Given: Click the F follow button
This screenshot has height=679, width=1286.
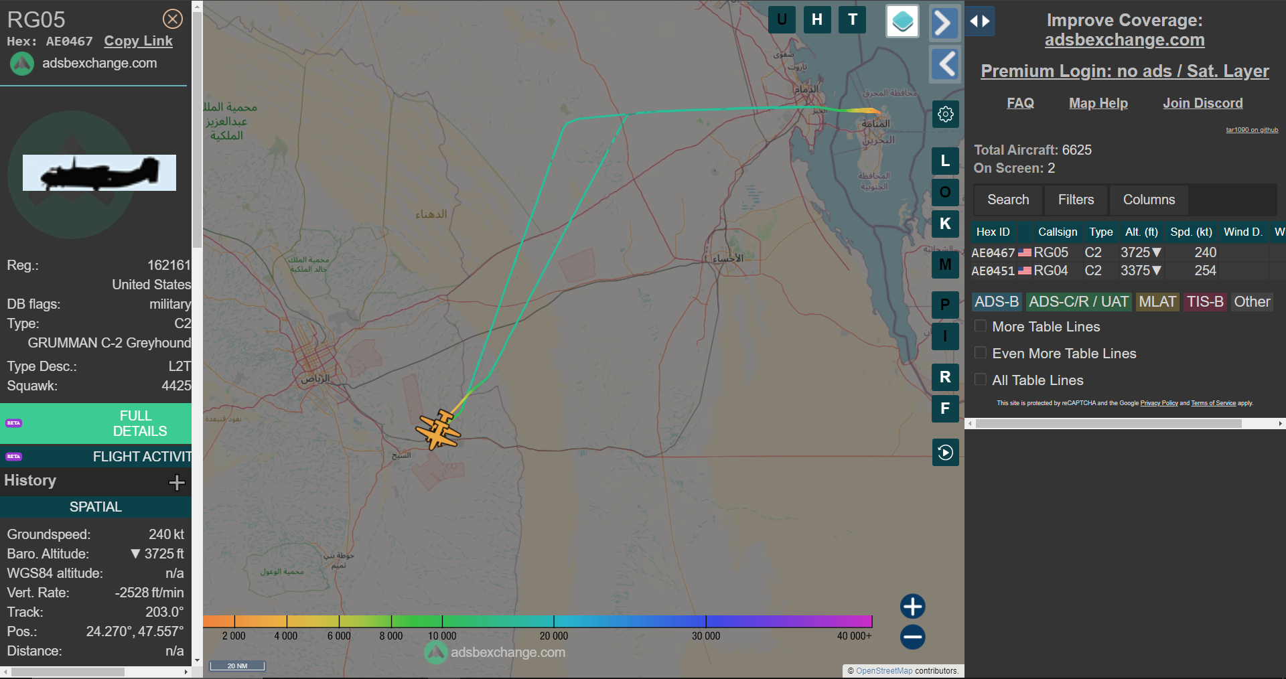Looking at the screenshot, I should coord(945,408).
